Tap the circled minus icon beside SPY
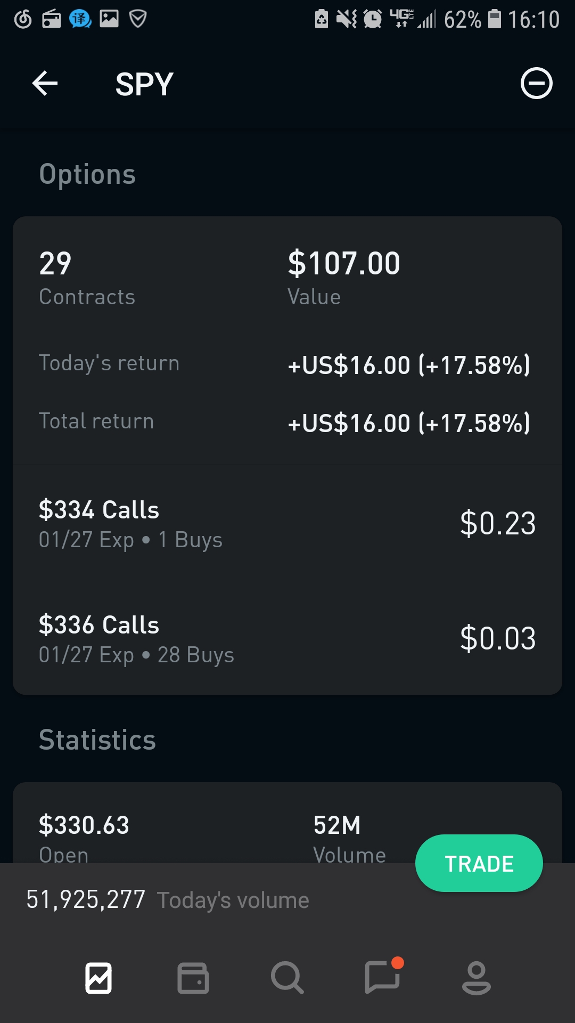The height and width of the screenshot is (1023, 575). (536, 84)
